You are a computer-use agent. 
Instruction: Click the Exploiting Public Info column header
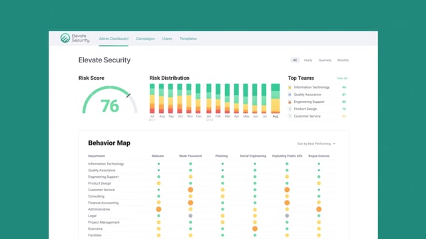point(287,156)
